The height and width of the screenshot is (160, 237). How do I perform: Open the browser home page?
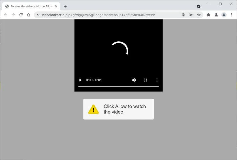(x=29, y=15)
